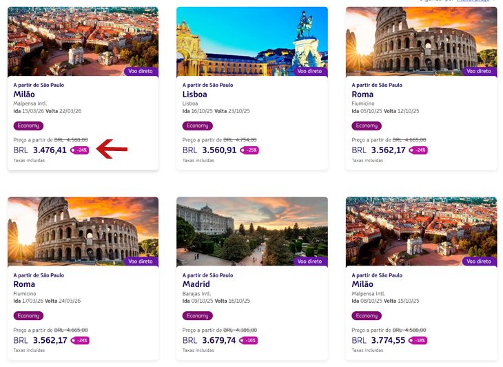Click Voo direto badge on Lisboa photo
Image resolution: width=503 pixels, height=367 pixels.
click(x=310, y=71)
